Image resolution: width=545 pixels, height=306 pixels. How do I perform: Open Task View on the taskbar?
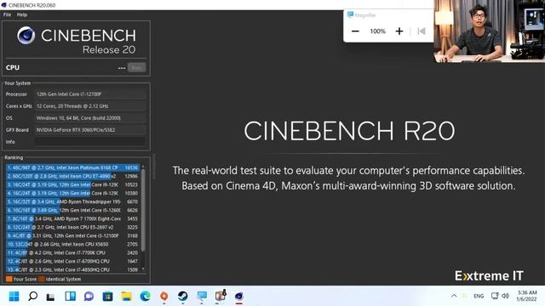[x=51, y=297]
